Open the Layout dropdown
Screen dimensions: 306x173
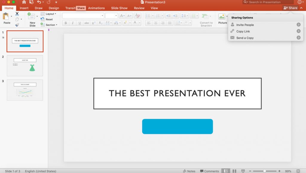coord(48,14)
